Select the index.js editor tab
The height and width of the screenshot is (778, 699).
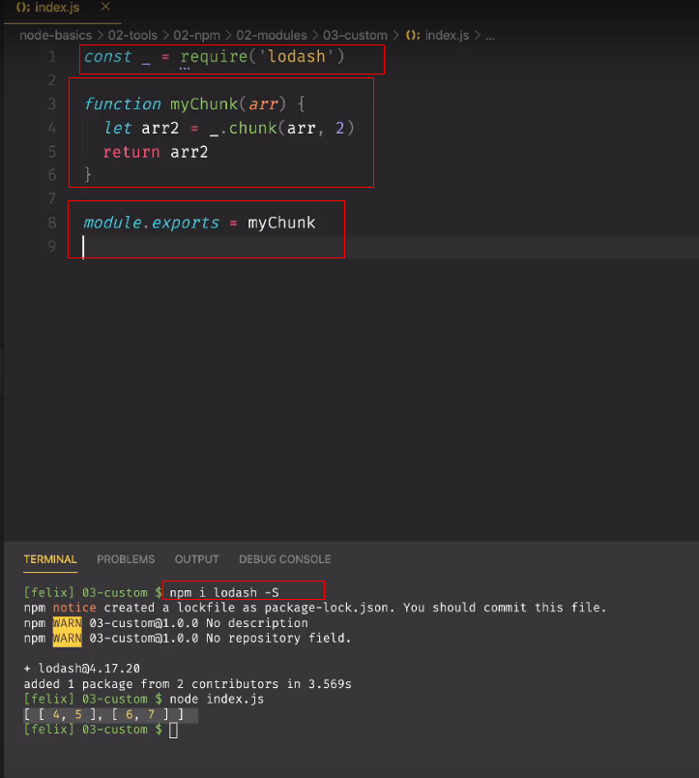tap(63, 9)
